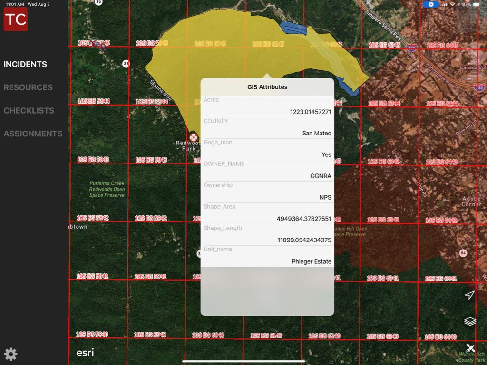
Task: Click the esri attribution logo
Action: point(85,353)
